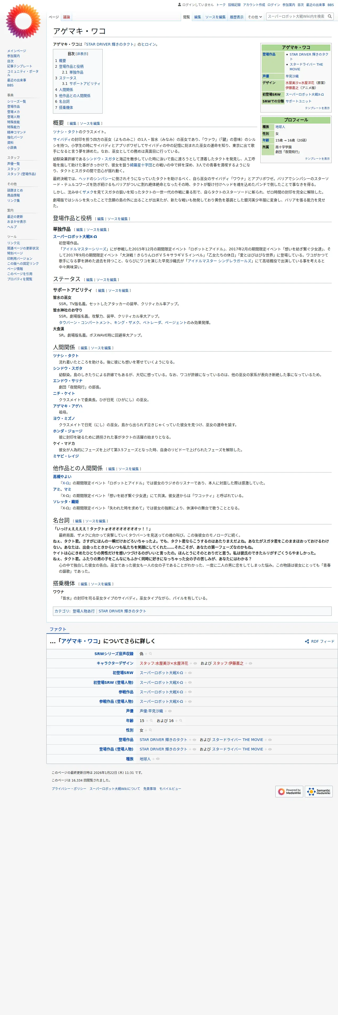Click the search magnifier icon
The image size is (338, 1015).
[x=330, y=17]
